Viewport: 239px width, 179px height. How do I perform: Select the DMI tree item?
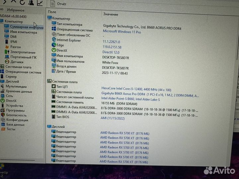pyautogui.click(x=10, y=36)
